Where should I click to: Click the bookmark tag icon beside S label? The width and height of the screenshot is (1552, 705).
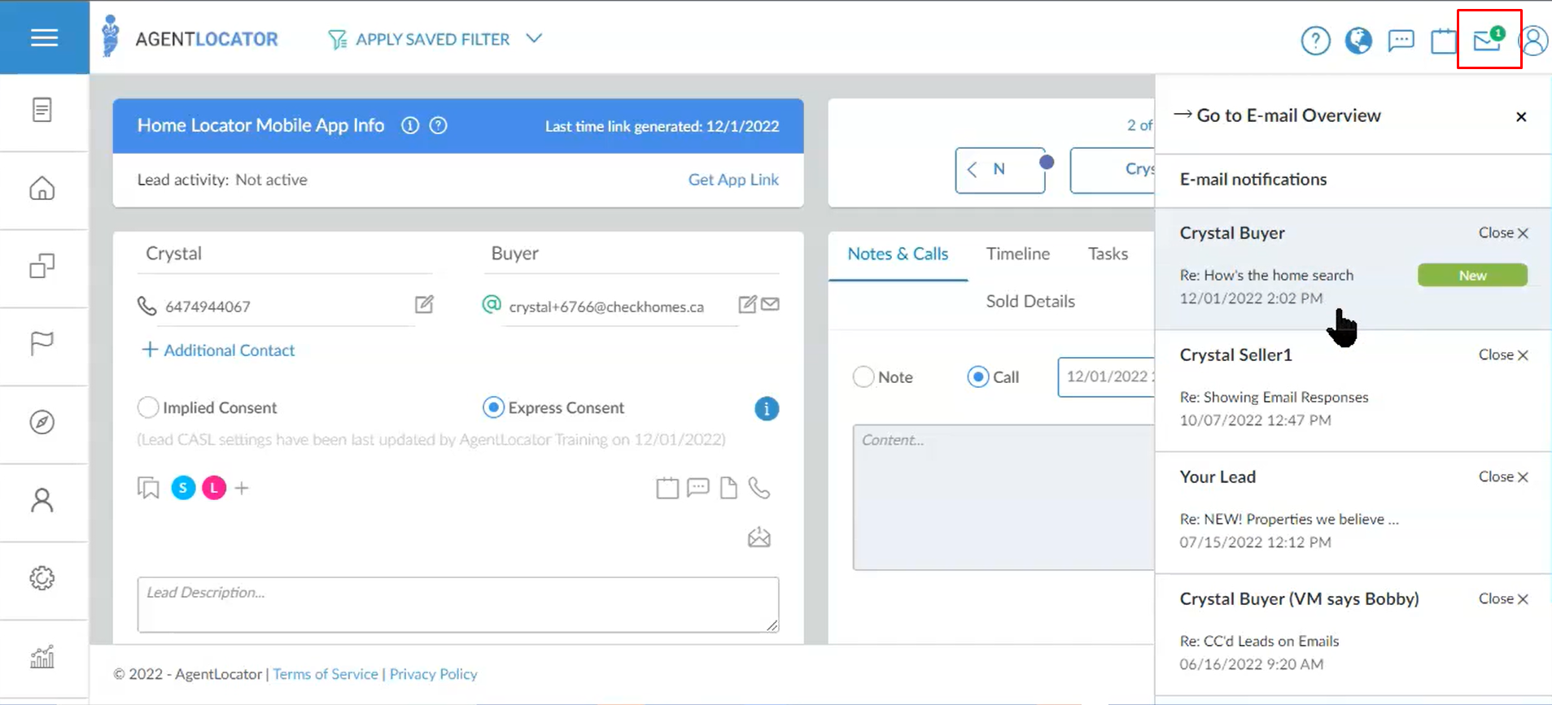(148, 488)
